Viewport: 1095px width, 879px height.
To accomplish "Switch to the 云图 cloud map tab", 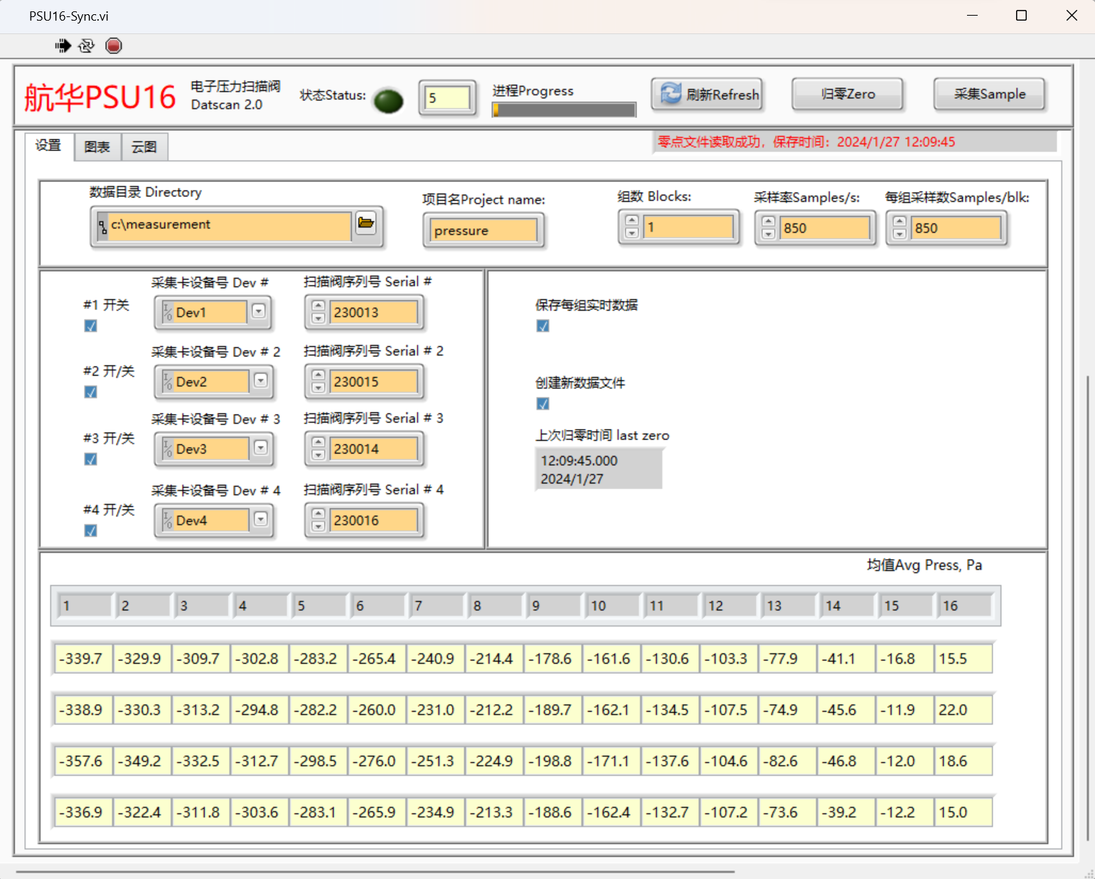I will 144,147.
